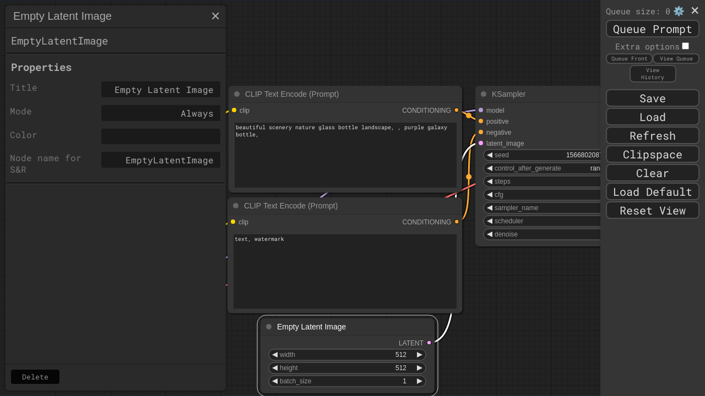The width and height of the screenshot is (705, 396).
Task: Click the width increase arrow
Action: (x=420, y=355)
